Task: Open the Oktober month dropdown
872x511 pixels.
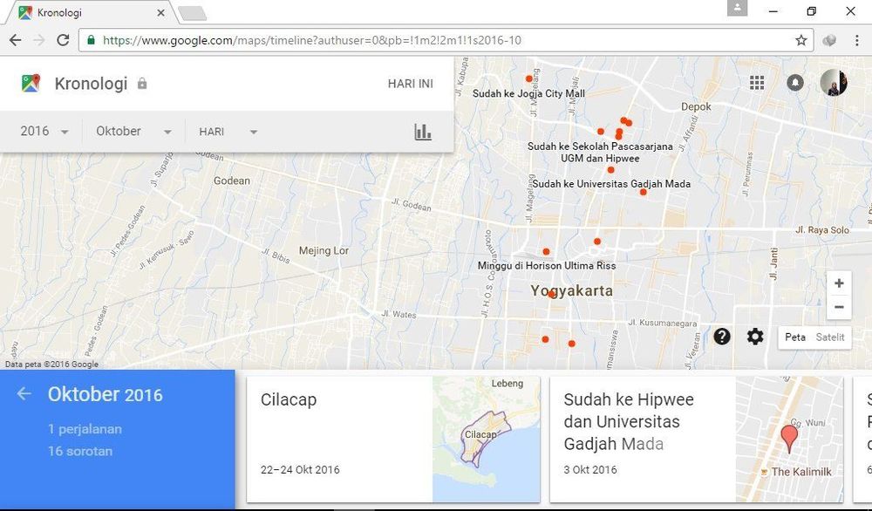Action: point(133,131)
